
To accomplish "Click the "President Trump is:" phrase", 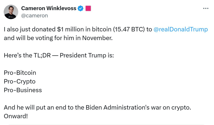I will [87, 55].
